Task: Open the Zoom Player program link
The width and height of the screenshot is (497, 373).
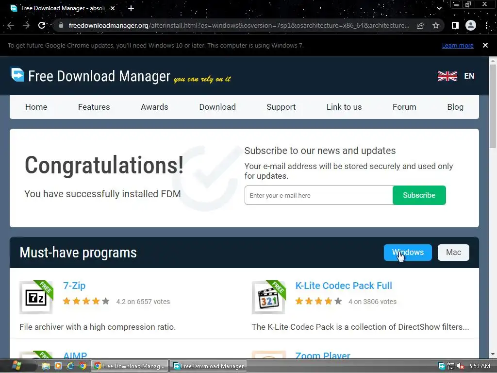Action: click(x=323, y=355)
